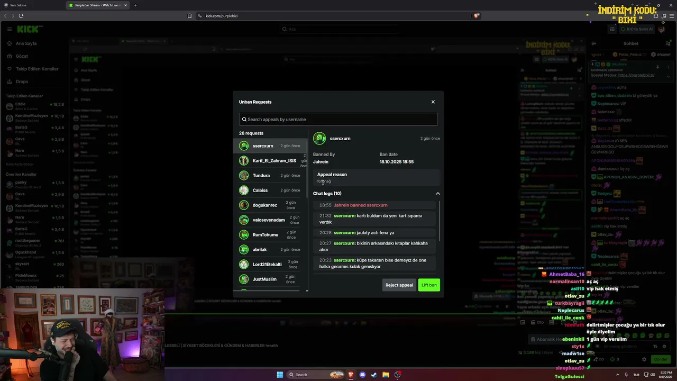This screenshot has width=677, height=381.
Task: Select Lord31Etekalti request
Action: [270, 264]
